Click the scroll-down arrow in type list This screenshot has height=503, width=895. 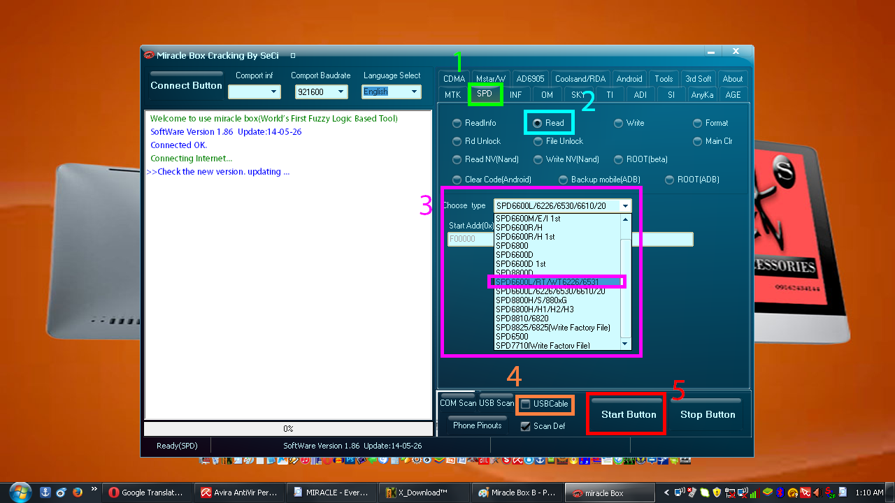click(x=626, y=344)
